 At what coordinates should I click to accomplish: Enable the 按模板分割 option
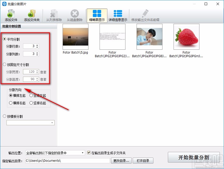(4, 116)
